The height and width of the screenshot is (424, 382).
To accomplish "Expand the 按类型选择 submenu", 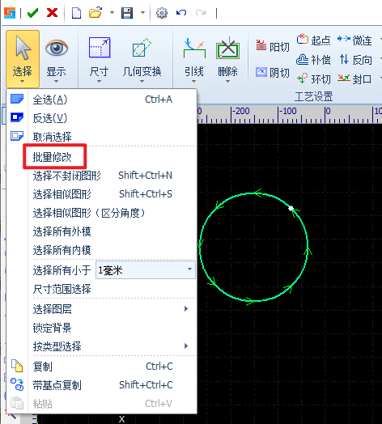I will click(111, 346).
